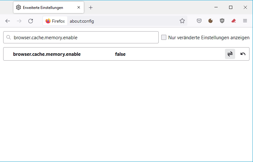Image resolution: width=253 pixels, height=162 pixels.
Task: Open a new tab with plus button
Action: pyautogui.click(x=91, y=7)
